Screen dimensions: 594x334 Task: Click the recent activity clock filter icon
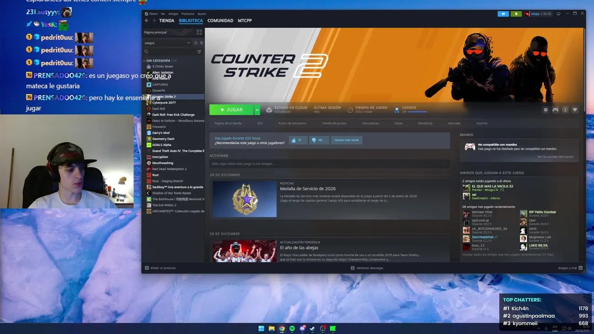pyautogui.click(x=195, y=43)
